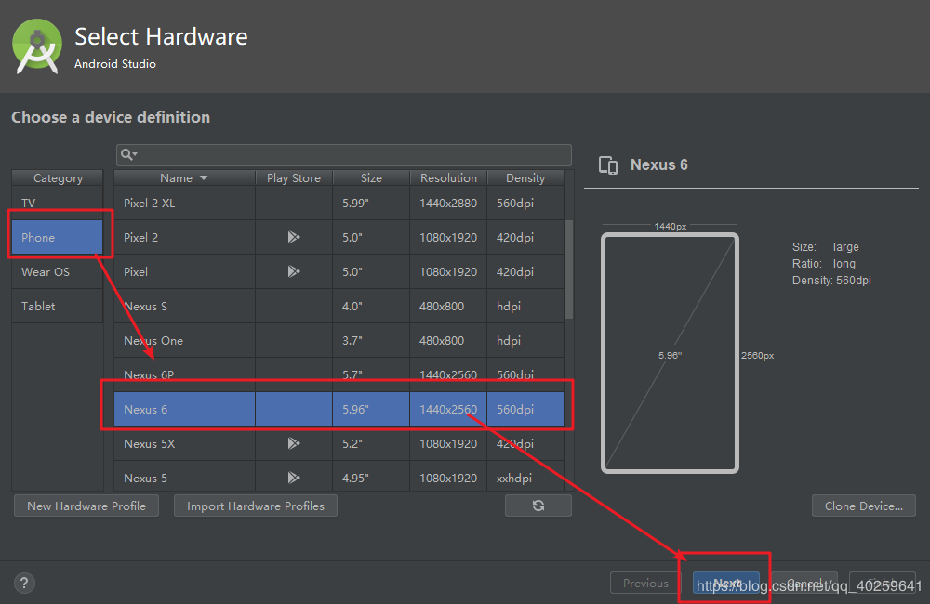
Task: Click the 3.7" size cell
Action: [x=371, y=340]
